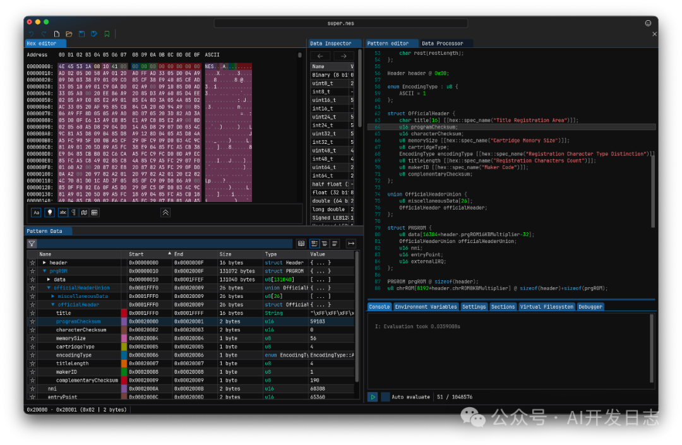682x445 pixels.
Task: Toggle the Auto evaluate checkbox
Action: pyautogui.click(x=385, y=397)
